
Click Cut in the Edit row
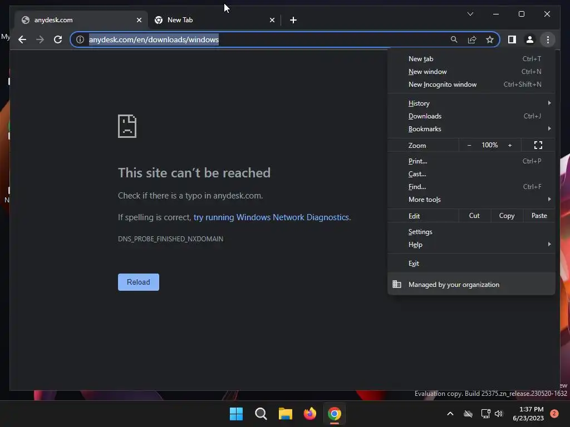coord(474,216)
